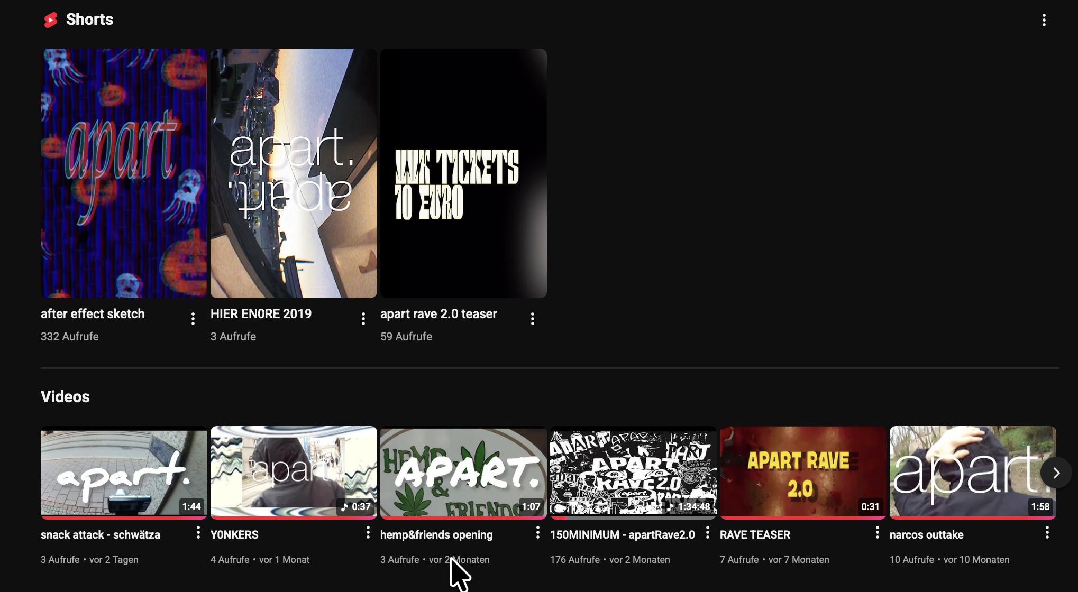Open options for 150MINIMUM - apartRave2.0 video
Viewport: 1078px width, 592px height.
(708, 533)
